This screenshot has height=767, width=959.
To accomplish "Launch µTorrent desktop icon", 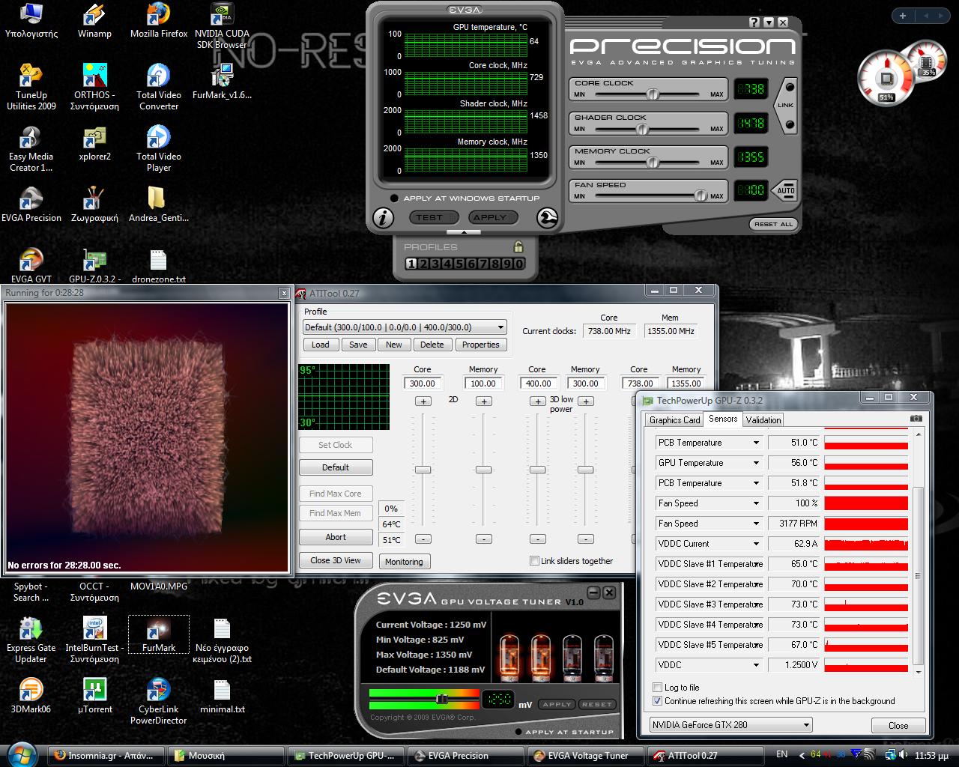I will point(94,696).
